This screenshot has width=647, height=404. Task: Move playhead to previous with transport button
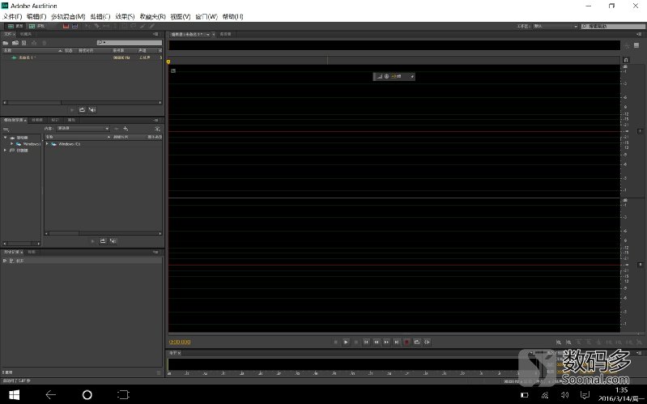[366, 342]
